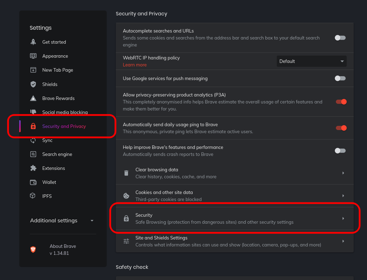Click the Learn more link under WebRTC
The width and height of the screenshot is (367, 280).
coord(135,65)
